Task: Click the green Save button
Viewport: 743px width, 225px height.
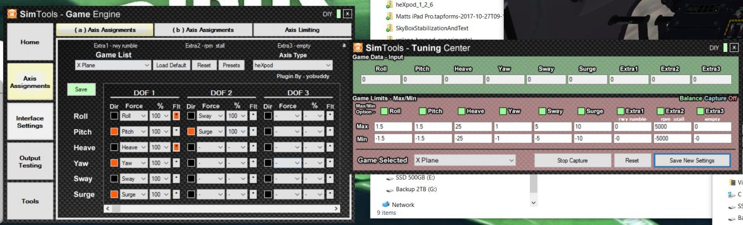Action: 81,89
